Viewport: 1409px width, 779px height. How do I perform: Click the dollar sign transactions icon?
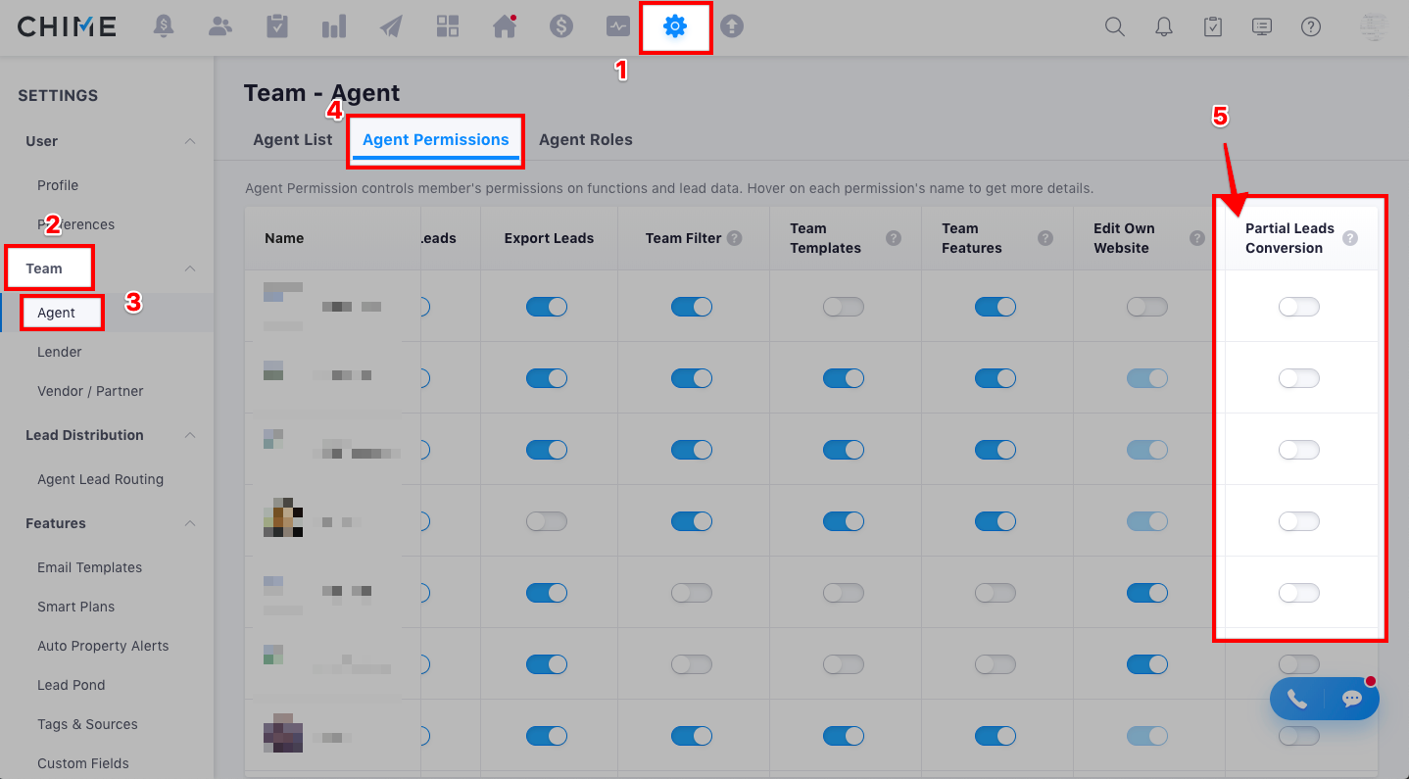click(561, 26)
